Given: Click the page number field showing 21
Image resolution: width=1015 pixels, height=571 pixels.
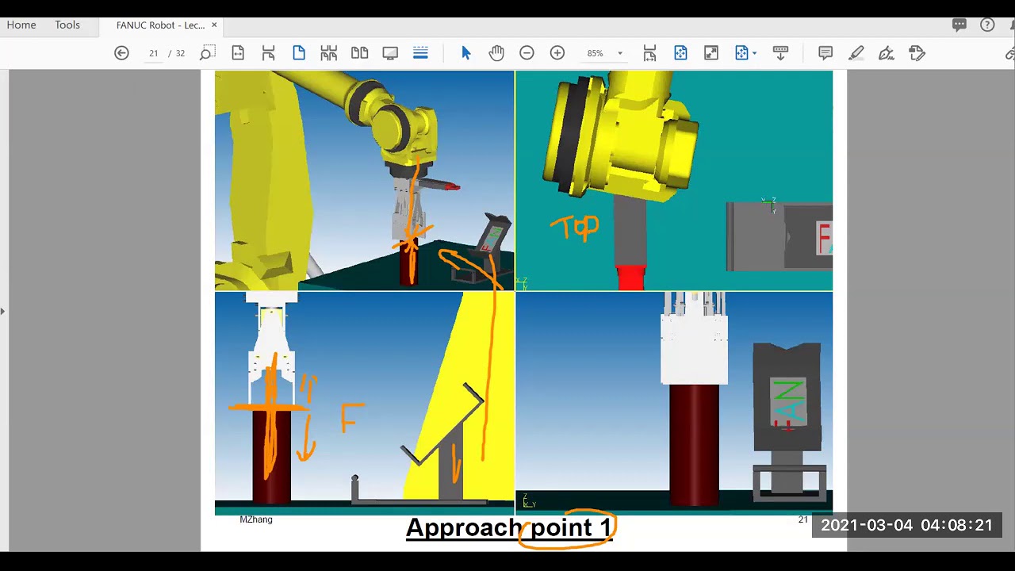Looking at the screenshot, I should click(153, 53).
